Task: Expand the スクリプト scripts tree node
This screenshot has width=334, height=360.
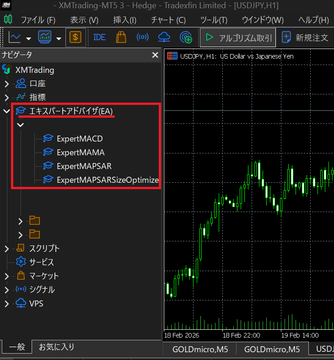Action: click(x=6, y=249)
